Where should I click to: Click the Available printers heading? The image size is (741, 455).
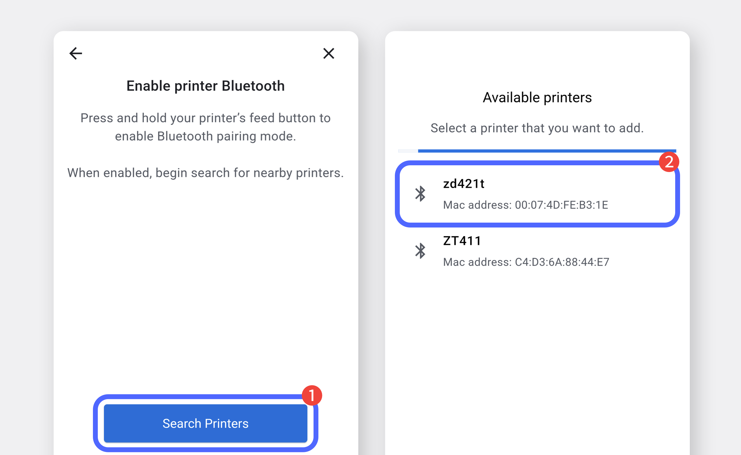pyautogui.click(x=537, y=98)
